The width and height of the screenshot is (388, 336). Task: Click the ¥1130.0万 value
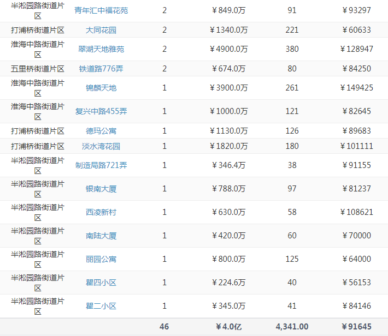pyautogui.click(x=228, y=131)
